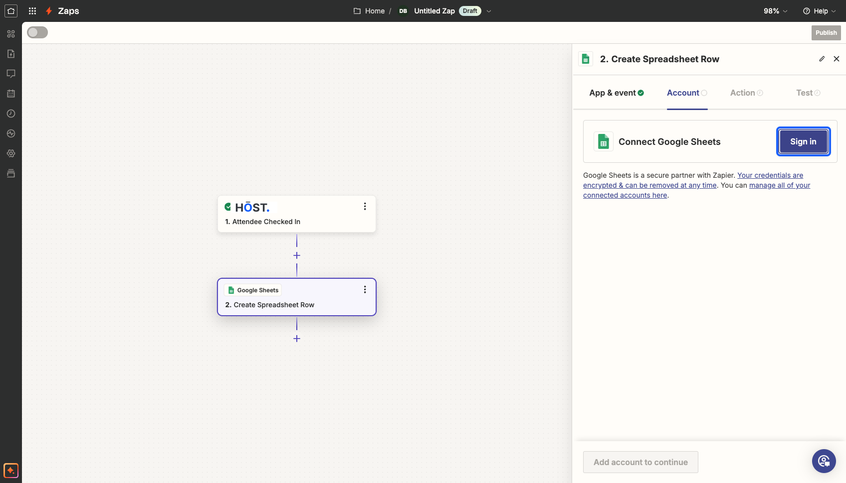The width and height of the screenshot is (846, 483).
Task: Select the Create Spreadsheet Row action card
Action: click(x=297, y=297)
